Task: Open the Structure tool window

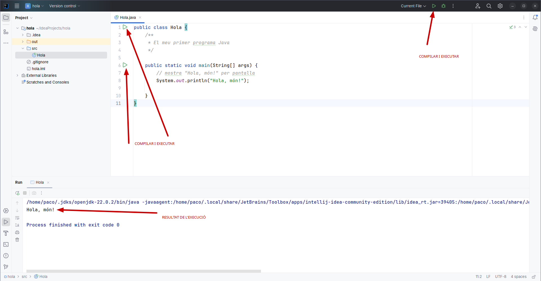Action: (6, 32)
